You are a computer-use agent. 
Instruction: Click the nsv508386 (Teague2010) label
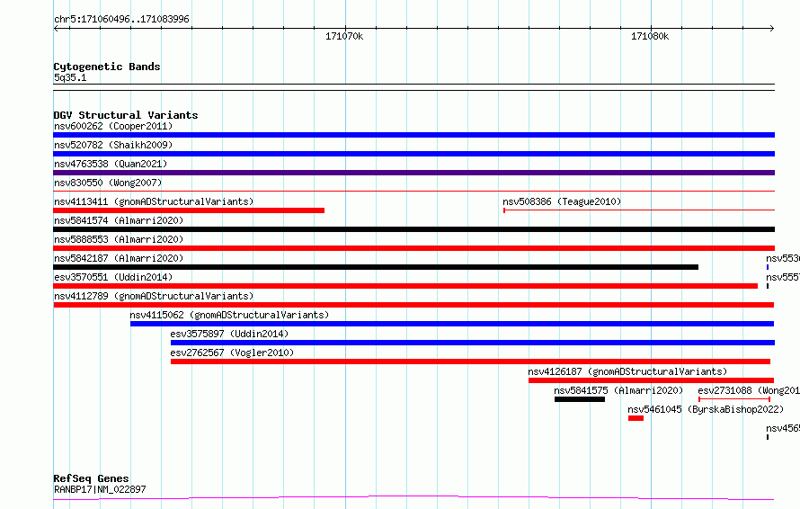(562, 201)
